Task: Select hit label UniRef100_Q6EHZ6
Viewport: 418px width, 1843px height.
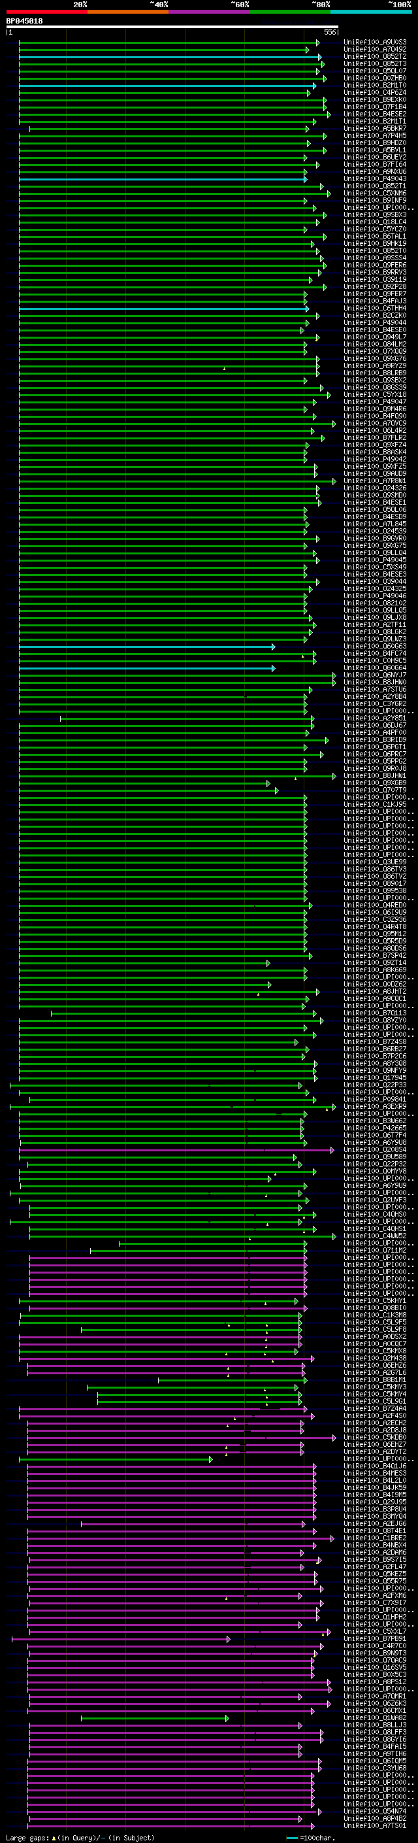Action: click(x=375, y=1365)
